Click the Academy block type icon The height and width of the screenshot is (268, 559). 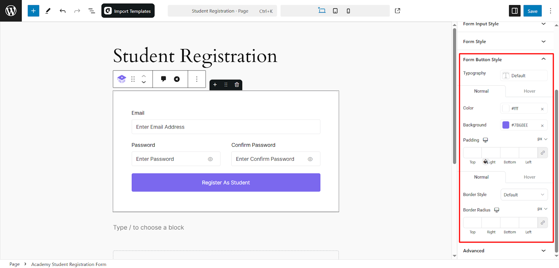pyautogui.click(x=122, y=79)
